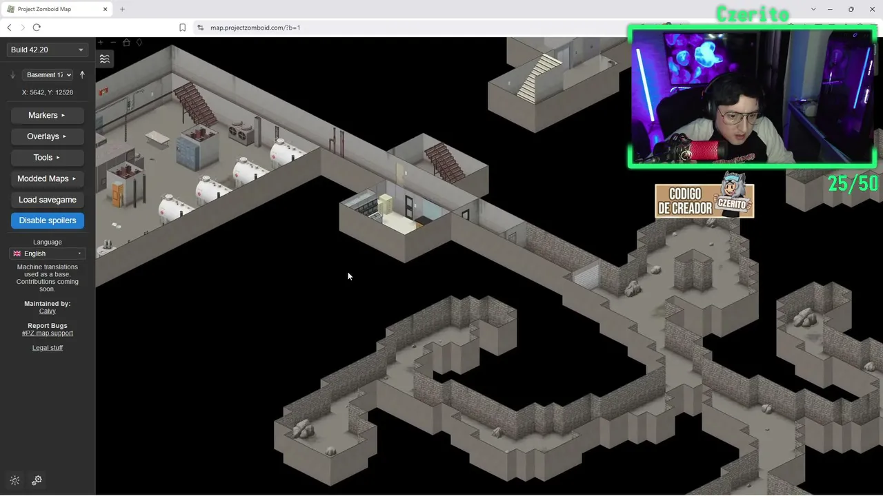Expand the Overlays menu
The width and height of the screenshot is (883, 496).
pyautogui.click(x=47, y=136)
